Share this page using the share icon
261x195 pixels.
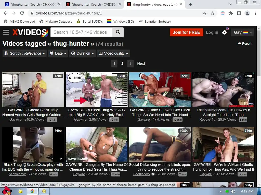click(204, 13)
